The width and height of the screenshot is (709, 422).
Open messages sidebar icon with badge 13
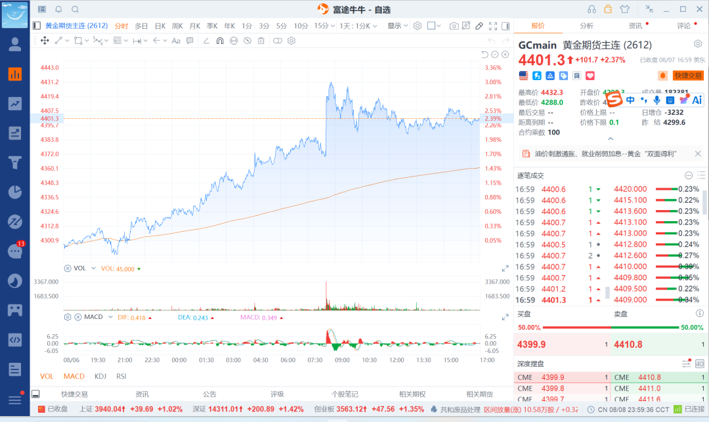pyautogui.click(x=15, y=251)
